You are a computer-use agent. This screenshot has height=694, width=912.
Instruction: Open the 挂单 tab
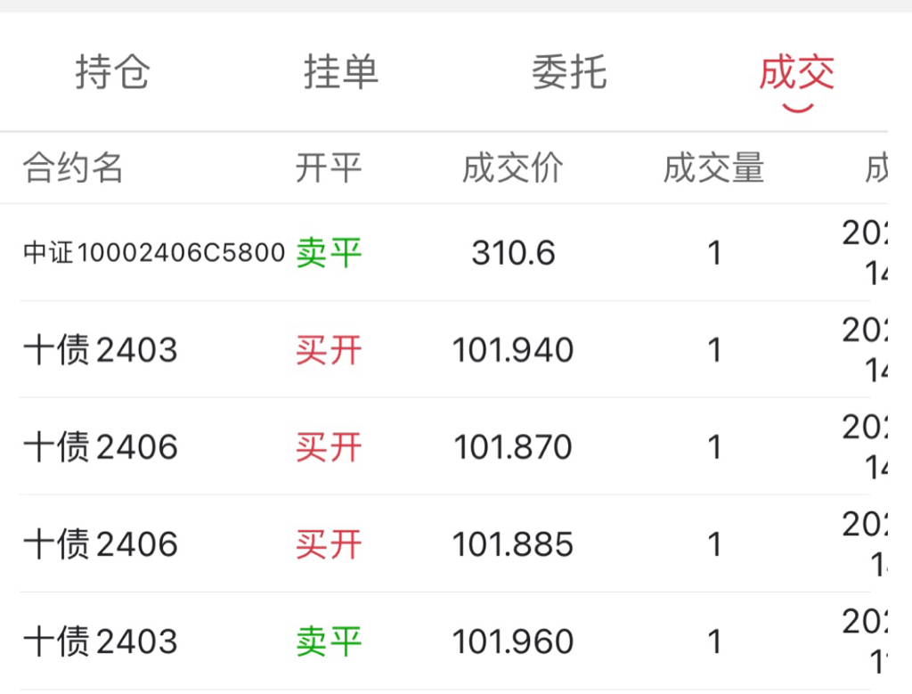(341, 72)
